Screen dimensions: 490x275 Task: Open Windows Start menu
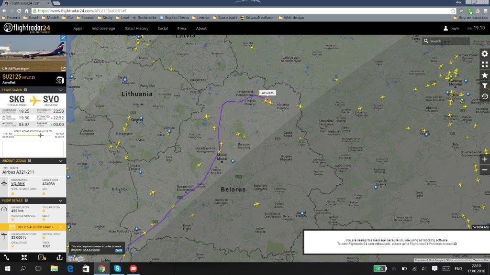coord(7,268)
